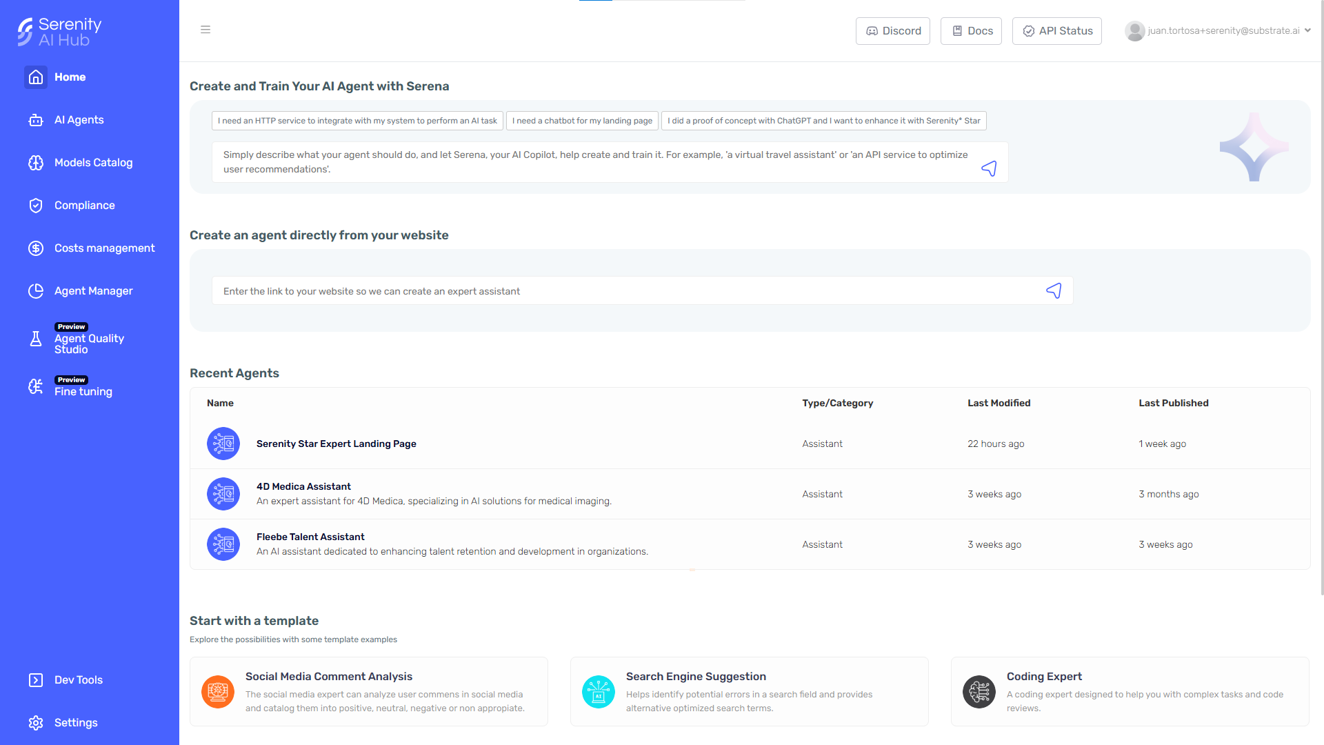Open Settings at the sidebar bottom
This screenshot has width=1324, height=745.
(x=76, y=722)
